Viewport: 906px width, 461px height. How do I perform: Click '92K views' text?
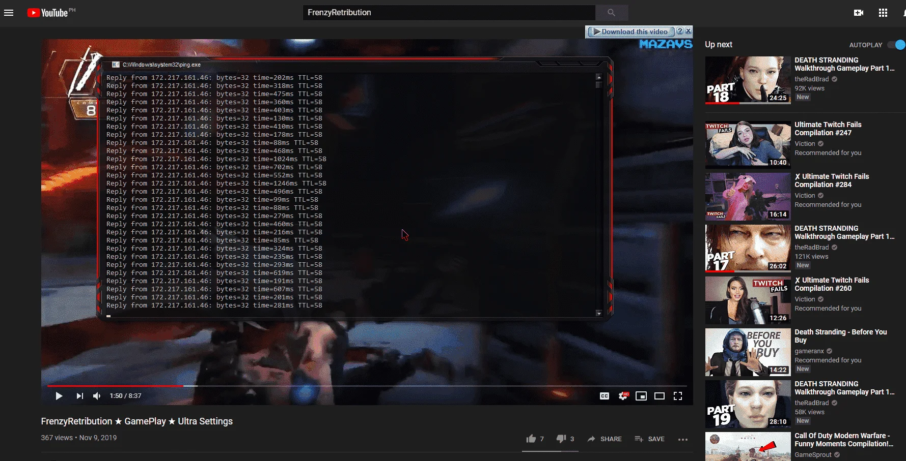click(809, 88)
